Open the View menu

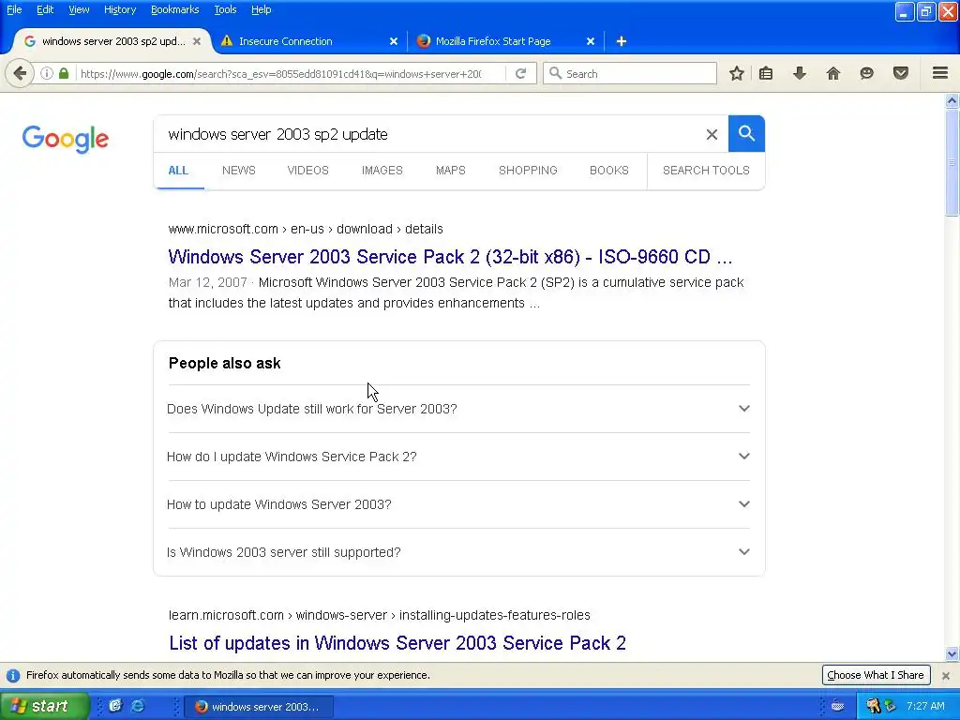[x=79, y=9]
